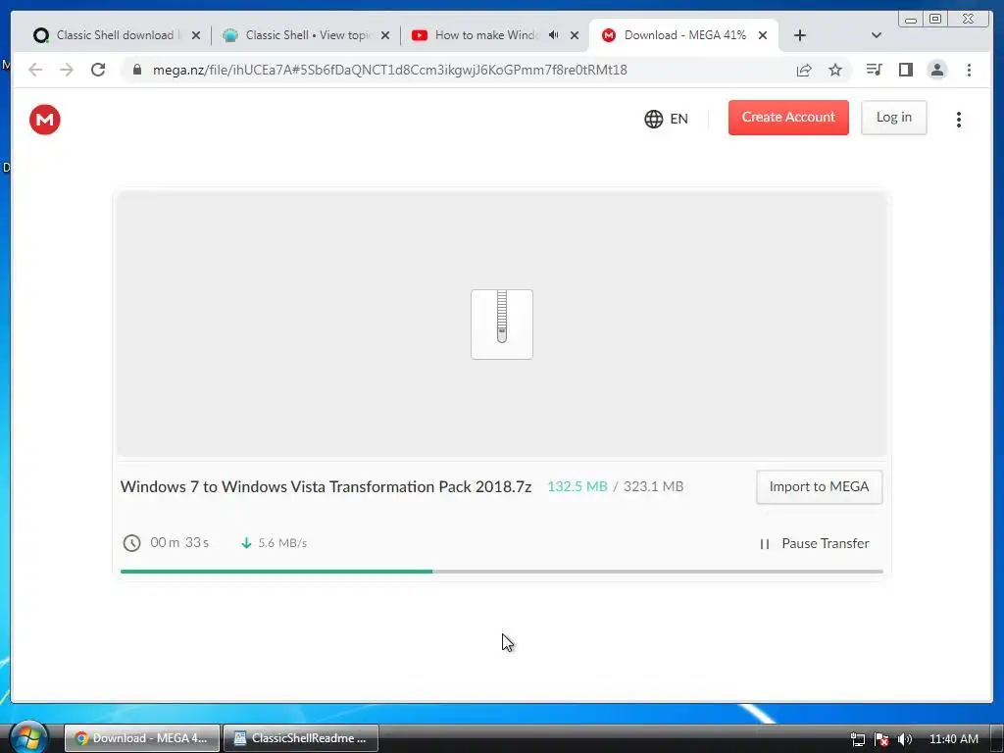Click the 132.5 MB downloaded size text
This screenshot has height=753, width=1004.
(x=577, y=486)
